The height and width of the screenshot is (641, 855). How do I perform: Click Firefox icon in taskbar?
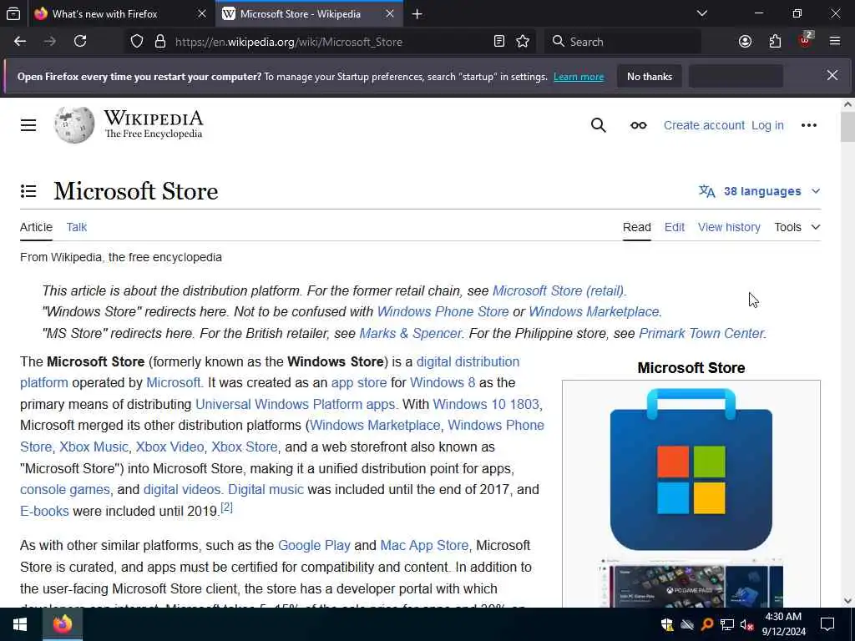tap(62, 623)
